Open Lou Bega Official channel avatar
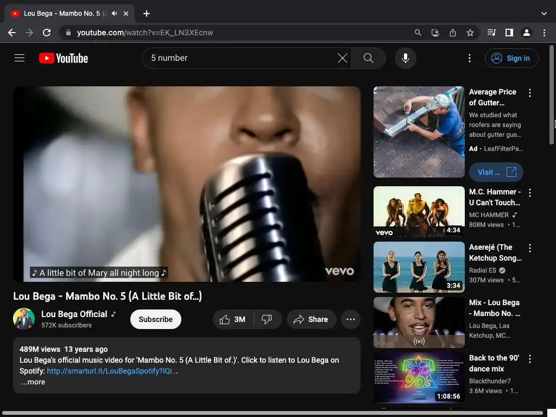 [24, 319]
